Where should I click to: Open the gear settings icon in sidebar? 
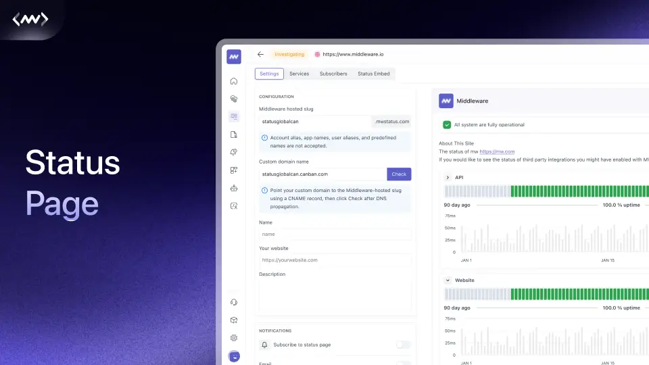coord(234,338)
